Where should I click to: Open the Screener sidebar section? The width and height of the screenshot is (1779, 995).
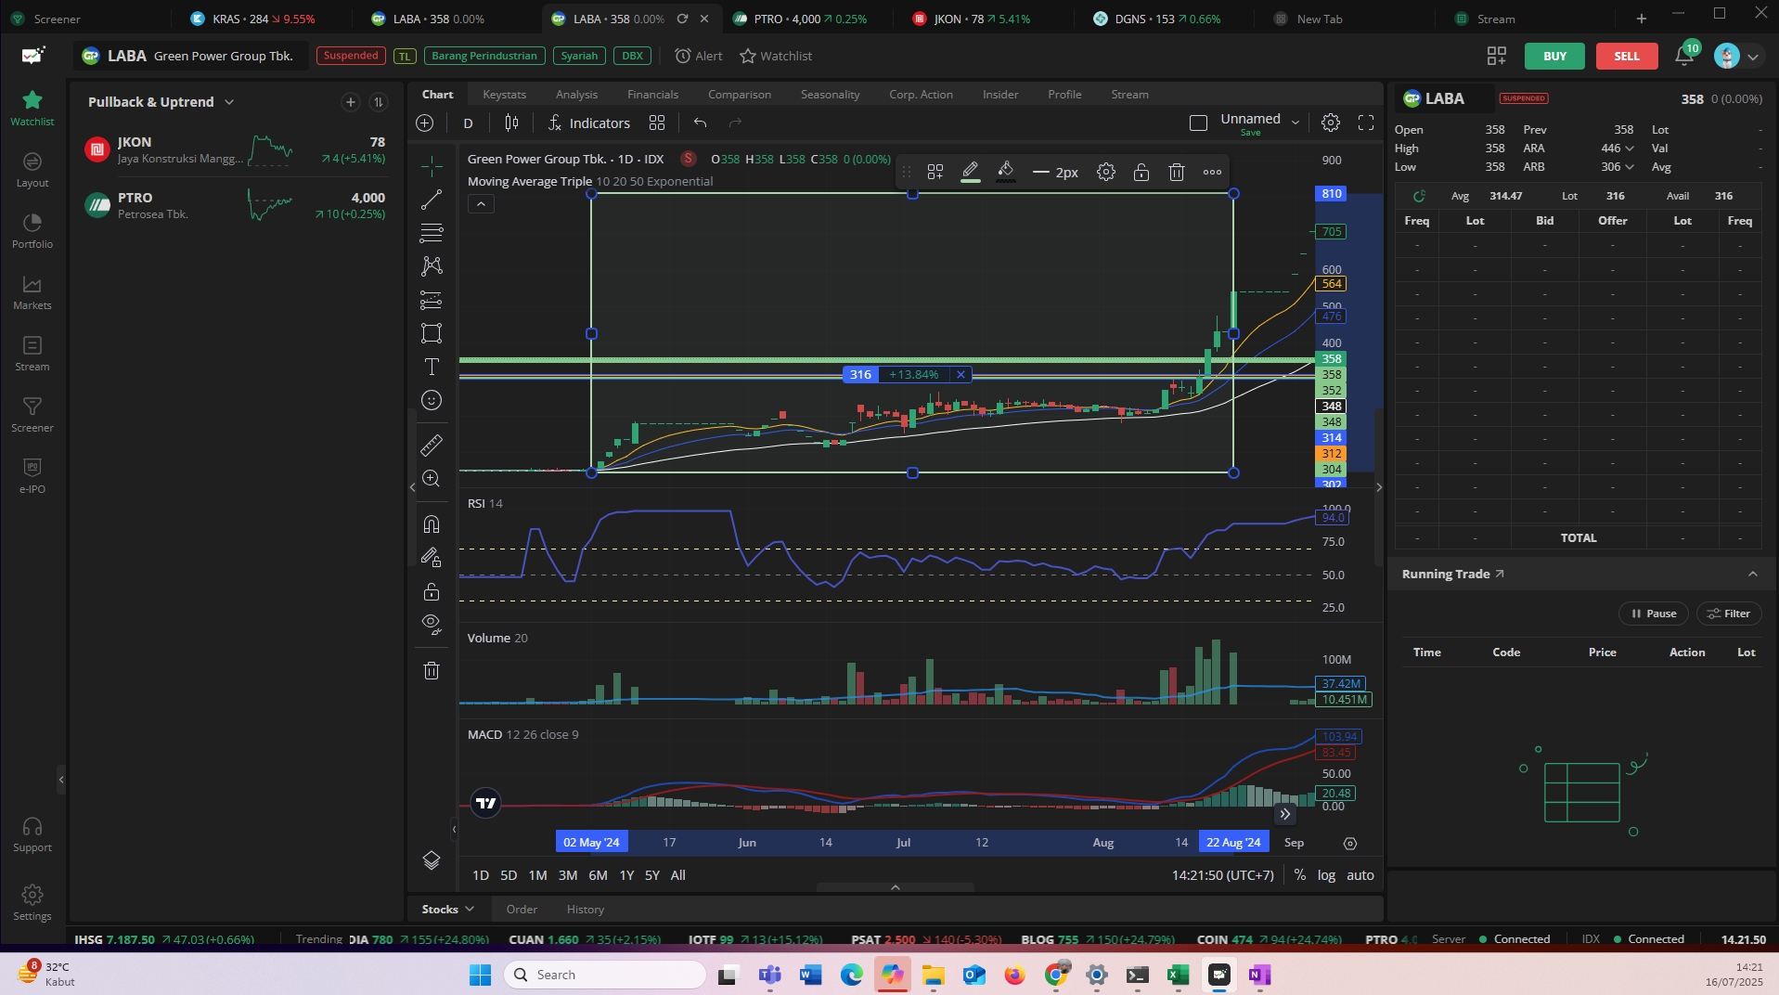pos(32,414)
